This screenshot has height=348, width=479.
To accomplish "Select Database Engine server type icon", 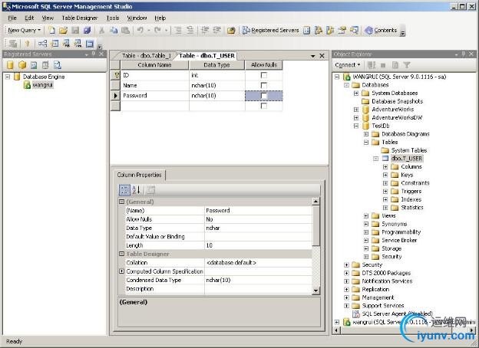I will (11, 64).
